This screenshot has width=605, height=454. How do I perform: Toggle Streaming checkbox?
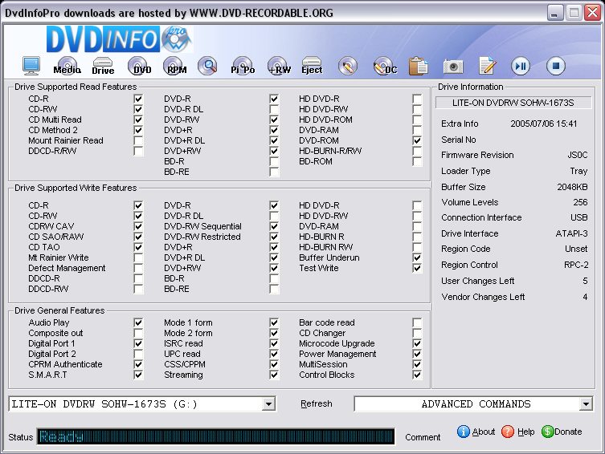pyautogui.click(x=274, y=375)
